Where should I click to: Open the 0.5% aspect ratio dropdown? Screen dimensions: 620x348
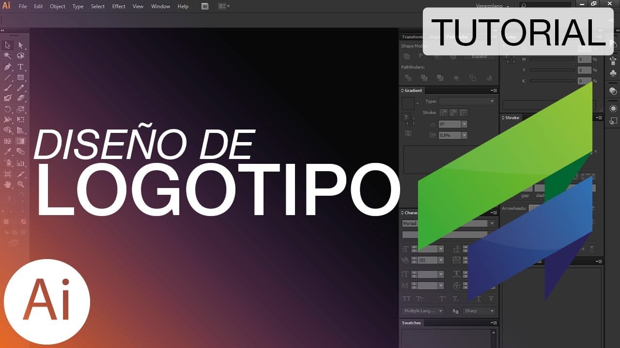[x=465, y=136]
